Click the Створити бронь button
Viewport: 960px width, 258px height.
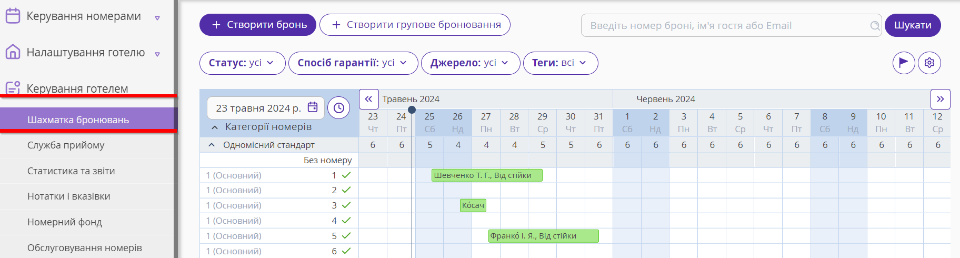point(258,25)
